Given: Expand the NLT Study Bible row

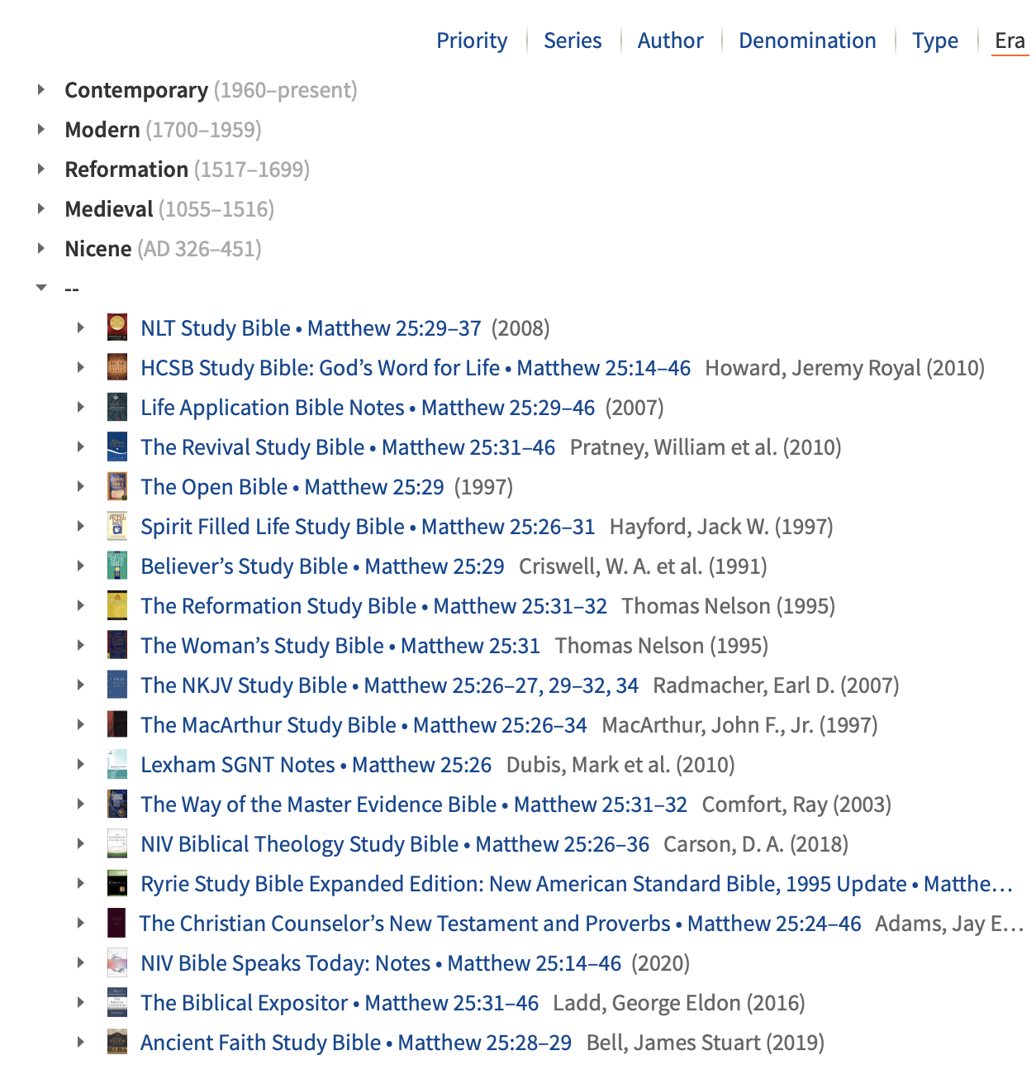Looking at the screenshot, I should click(x=80, y=327).
